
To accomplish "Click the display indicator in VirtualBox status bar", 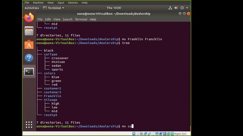I will point(157,134).
